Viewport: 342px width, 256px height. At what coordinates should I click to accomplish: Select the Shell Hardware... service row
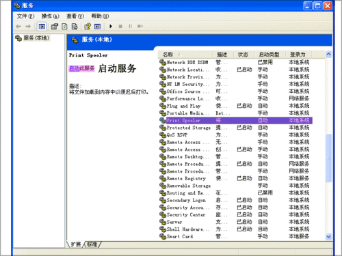click(x=235, y=229)
